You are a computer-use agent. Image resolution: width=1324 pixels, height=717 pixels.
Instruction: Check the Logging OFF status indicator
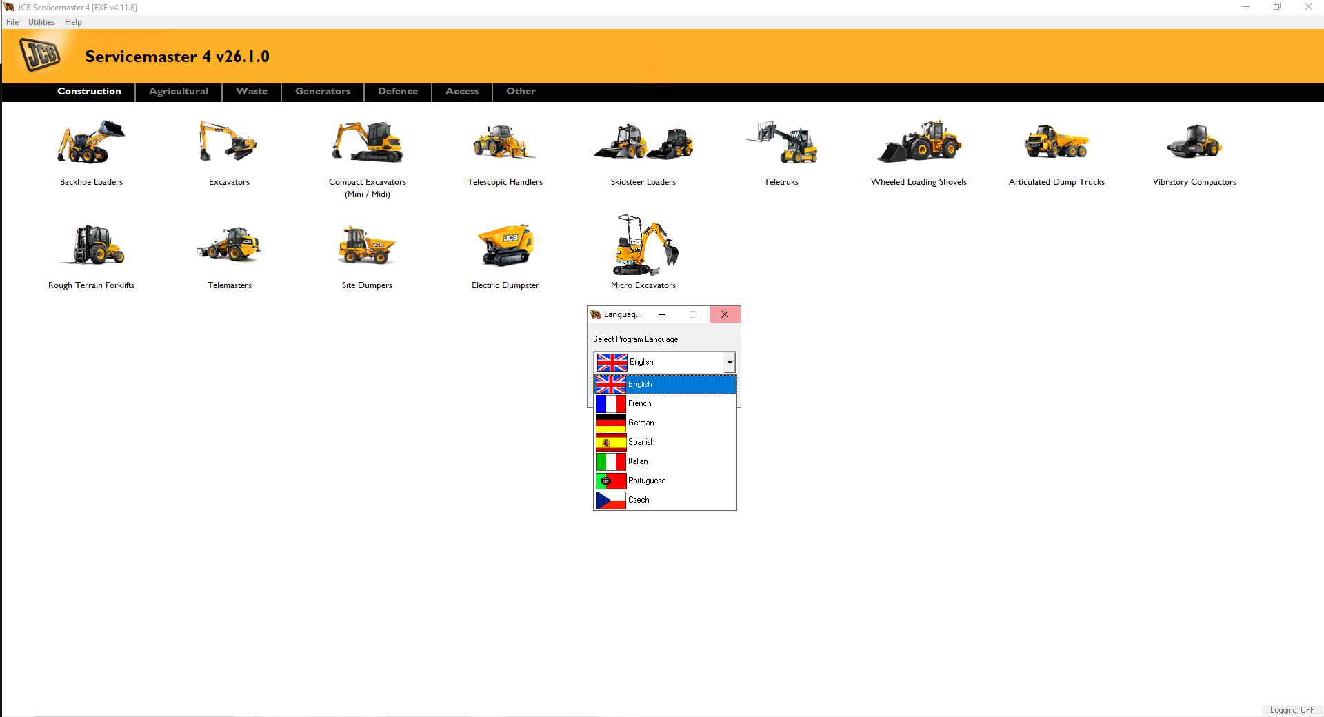coord(1293,709)
